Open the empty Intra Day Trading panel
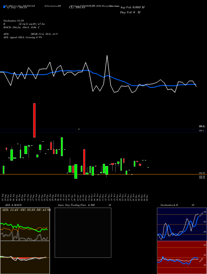This screenshot has height=274, width=207. [x=83, y=232]
